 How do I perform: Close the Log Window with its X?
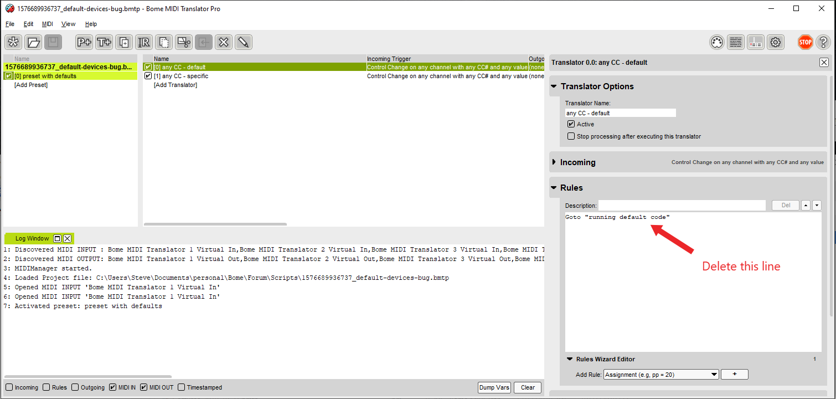click(x=67, y=238)
